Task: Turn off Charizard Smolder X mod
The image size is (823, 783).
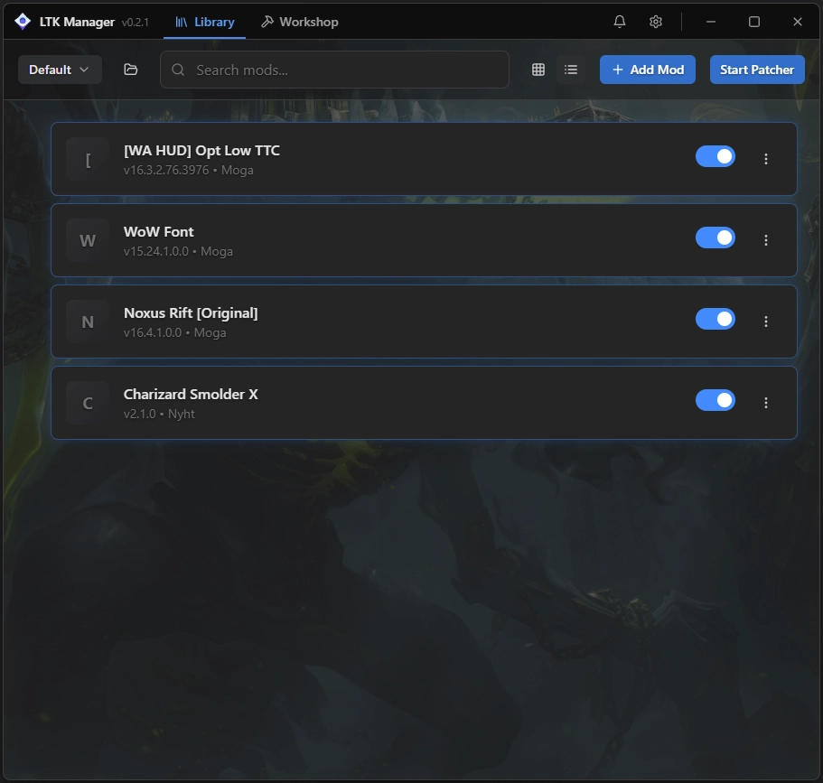Action: (715, 400)
